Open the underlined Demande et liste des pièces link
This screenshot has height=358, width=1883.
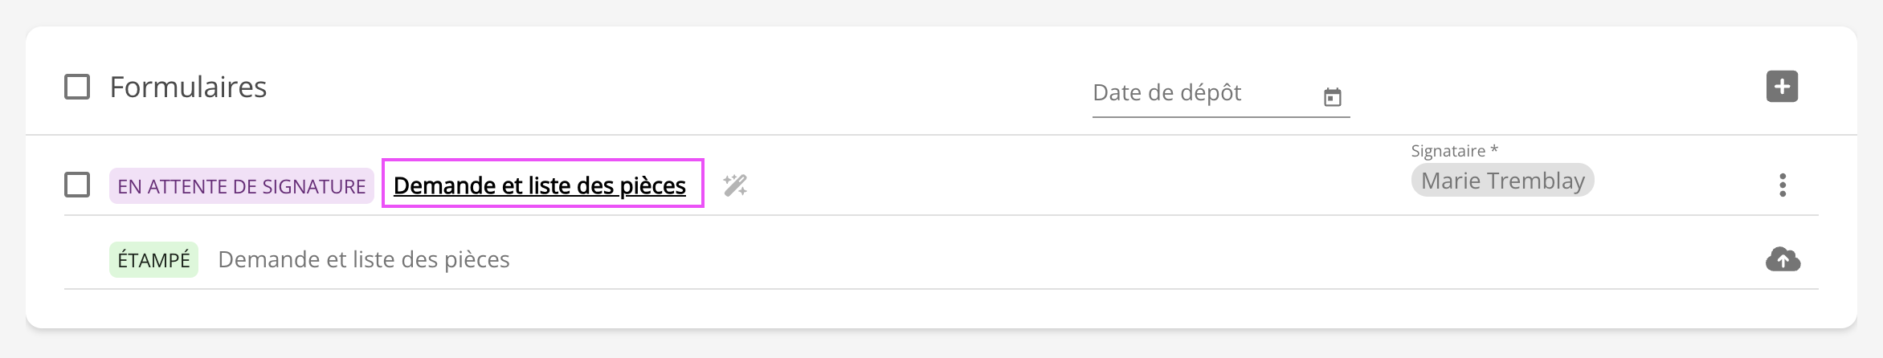pyautogui.click(x=539, y=185)
